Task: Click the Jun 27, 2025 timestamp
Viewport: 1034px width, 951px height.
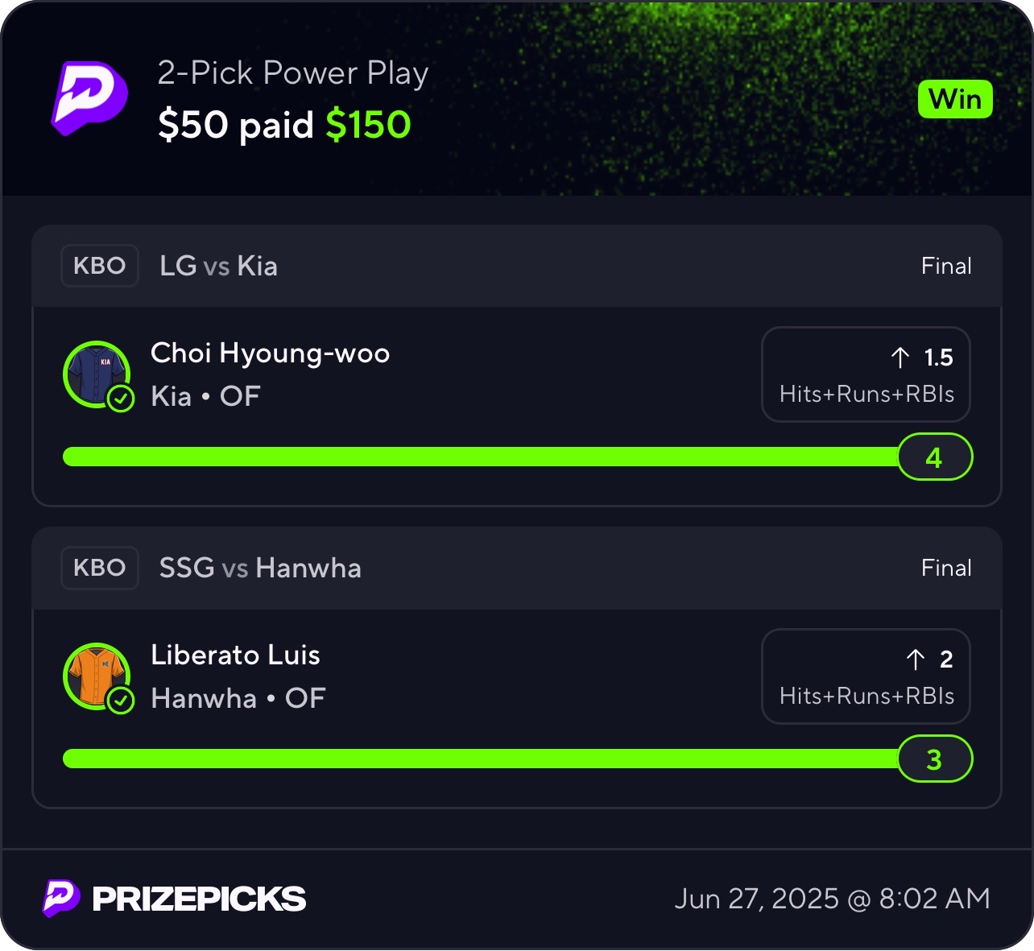Action: pos(833,899)
